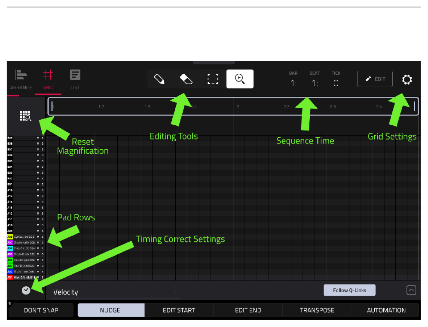
Task: Enable Don't Snap
Action: click(41, 310)
